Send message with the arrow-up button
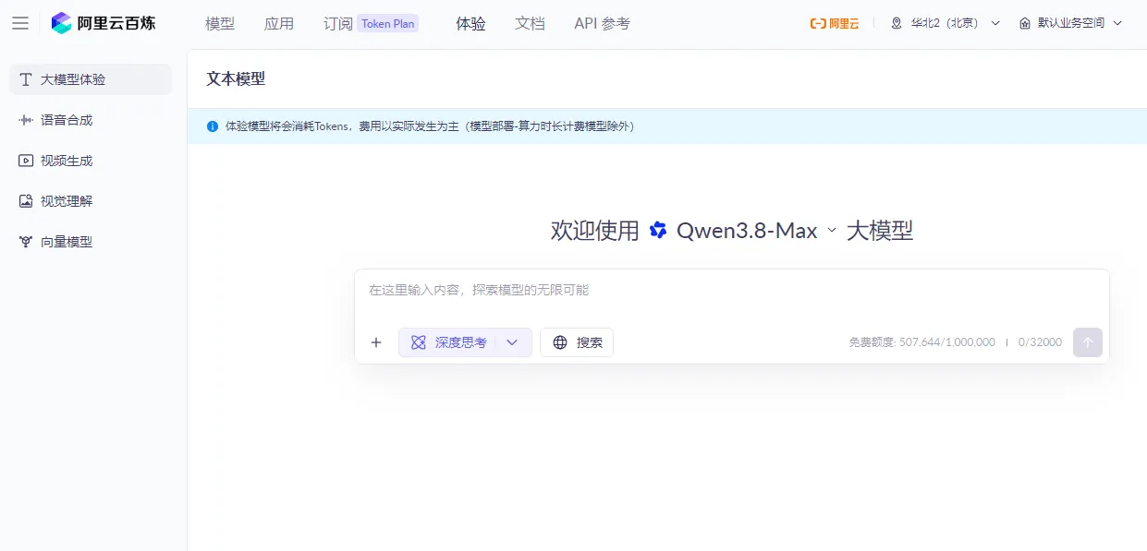This screenshot has height=551, width=1147. (x=1088, y=342)
